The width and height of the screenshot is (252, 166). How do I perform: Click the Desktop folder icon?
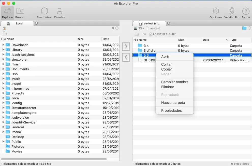[x=8, y=137]
